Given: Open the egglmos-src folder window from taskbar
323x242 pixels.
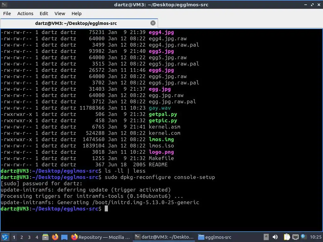Looking at the screenshot, I should [x=214, y=237].
